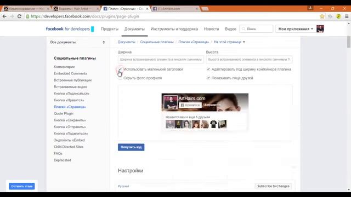The image size is (351, 197).
Task: Click the page vertical scrollbar thumb
Action: [x=349, y=42]
